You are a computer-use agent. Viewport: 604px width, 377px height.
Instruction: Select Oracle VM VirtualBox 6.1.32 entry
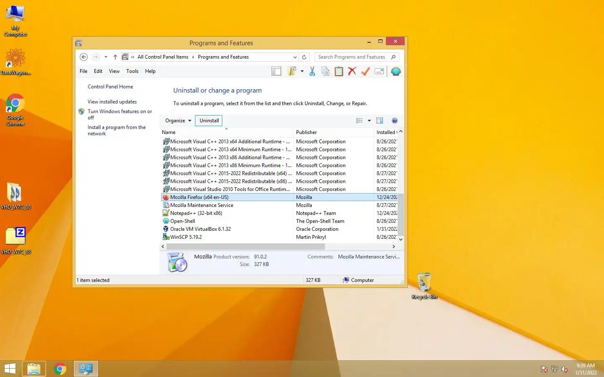(279, 229)
